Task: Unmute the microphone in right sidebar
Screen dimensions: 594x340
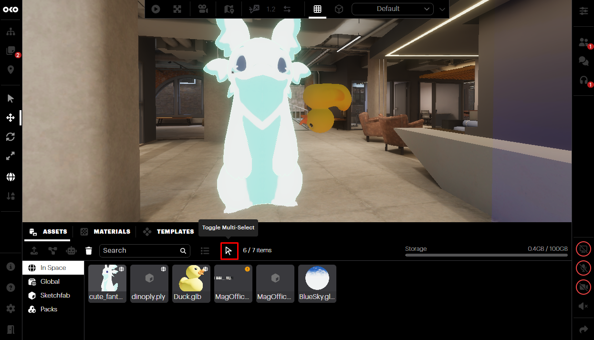Action: [x=584, y=268]
